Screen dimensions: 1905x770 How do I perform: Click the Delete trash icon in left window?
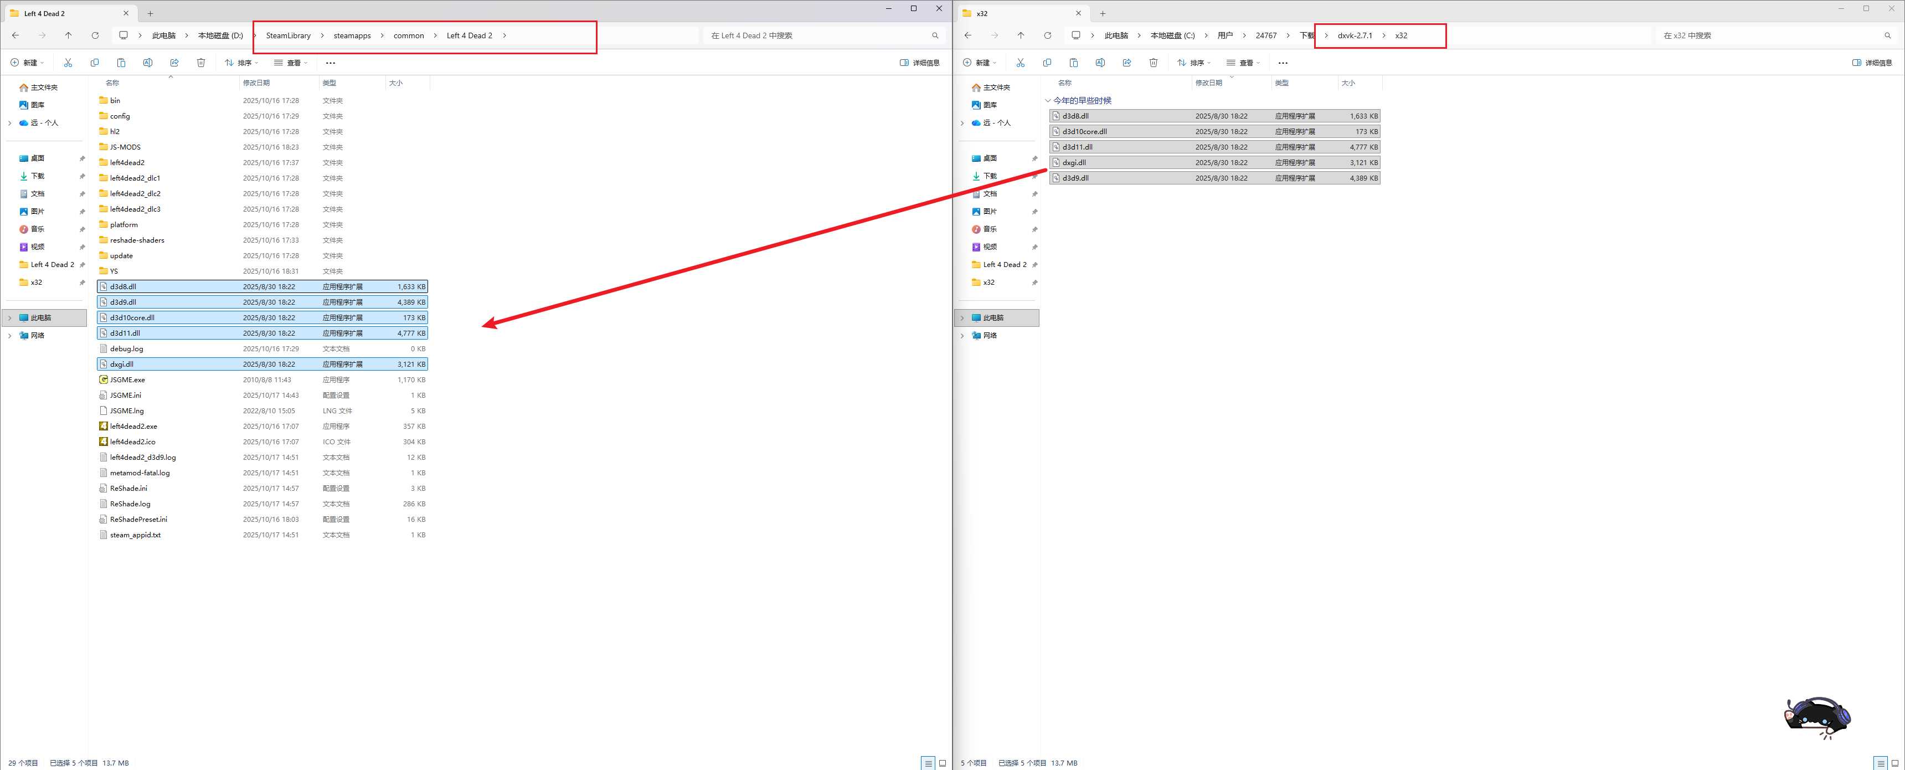201,63
